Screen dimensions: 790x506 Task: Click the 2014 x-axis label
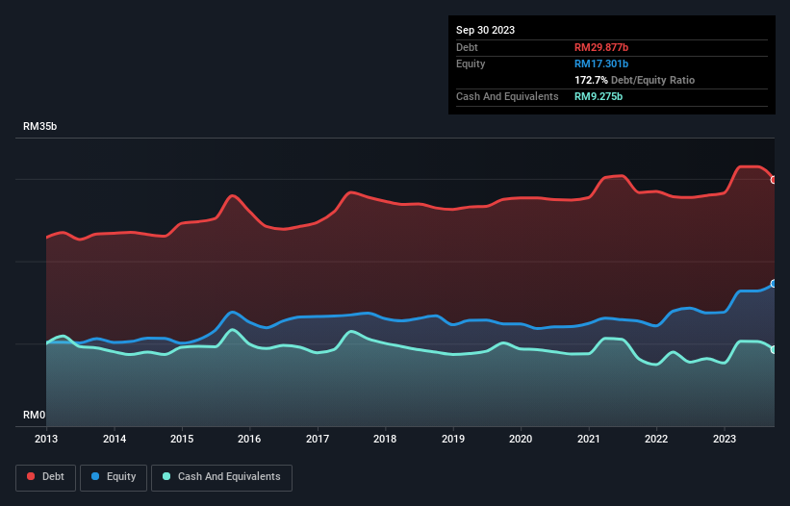pyautogui.click(x=115, y=439)
